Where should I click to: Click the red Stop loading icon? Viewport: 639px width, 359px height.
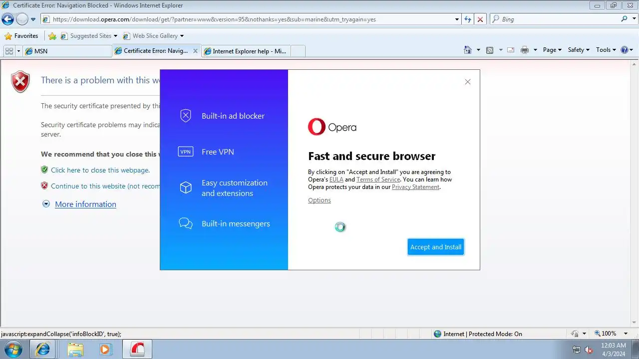coord(480,19)
